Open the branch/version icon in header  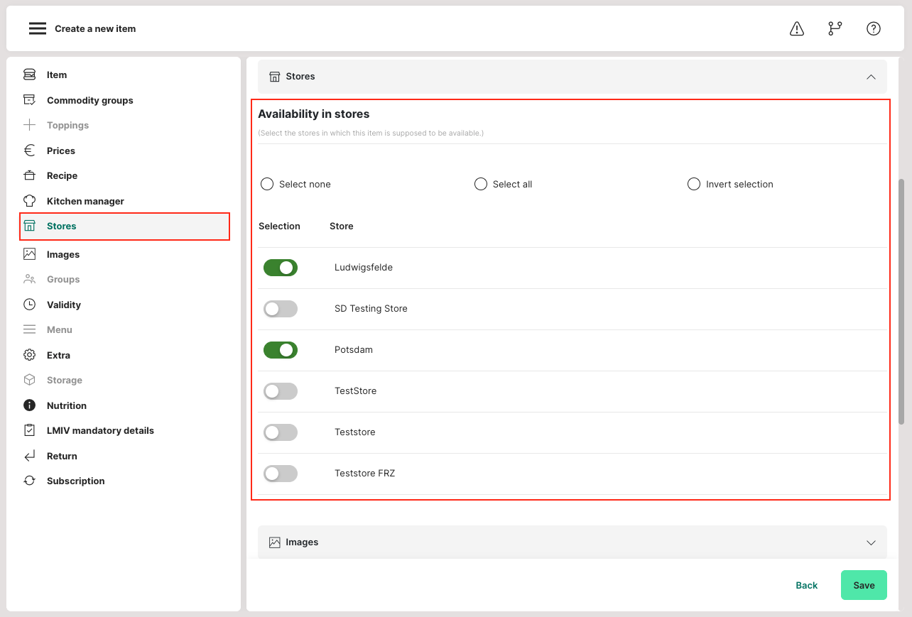click(x=835, y=28)
